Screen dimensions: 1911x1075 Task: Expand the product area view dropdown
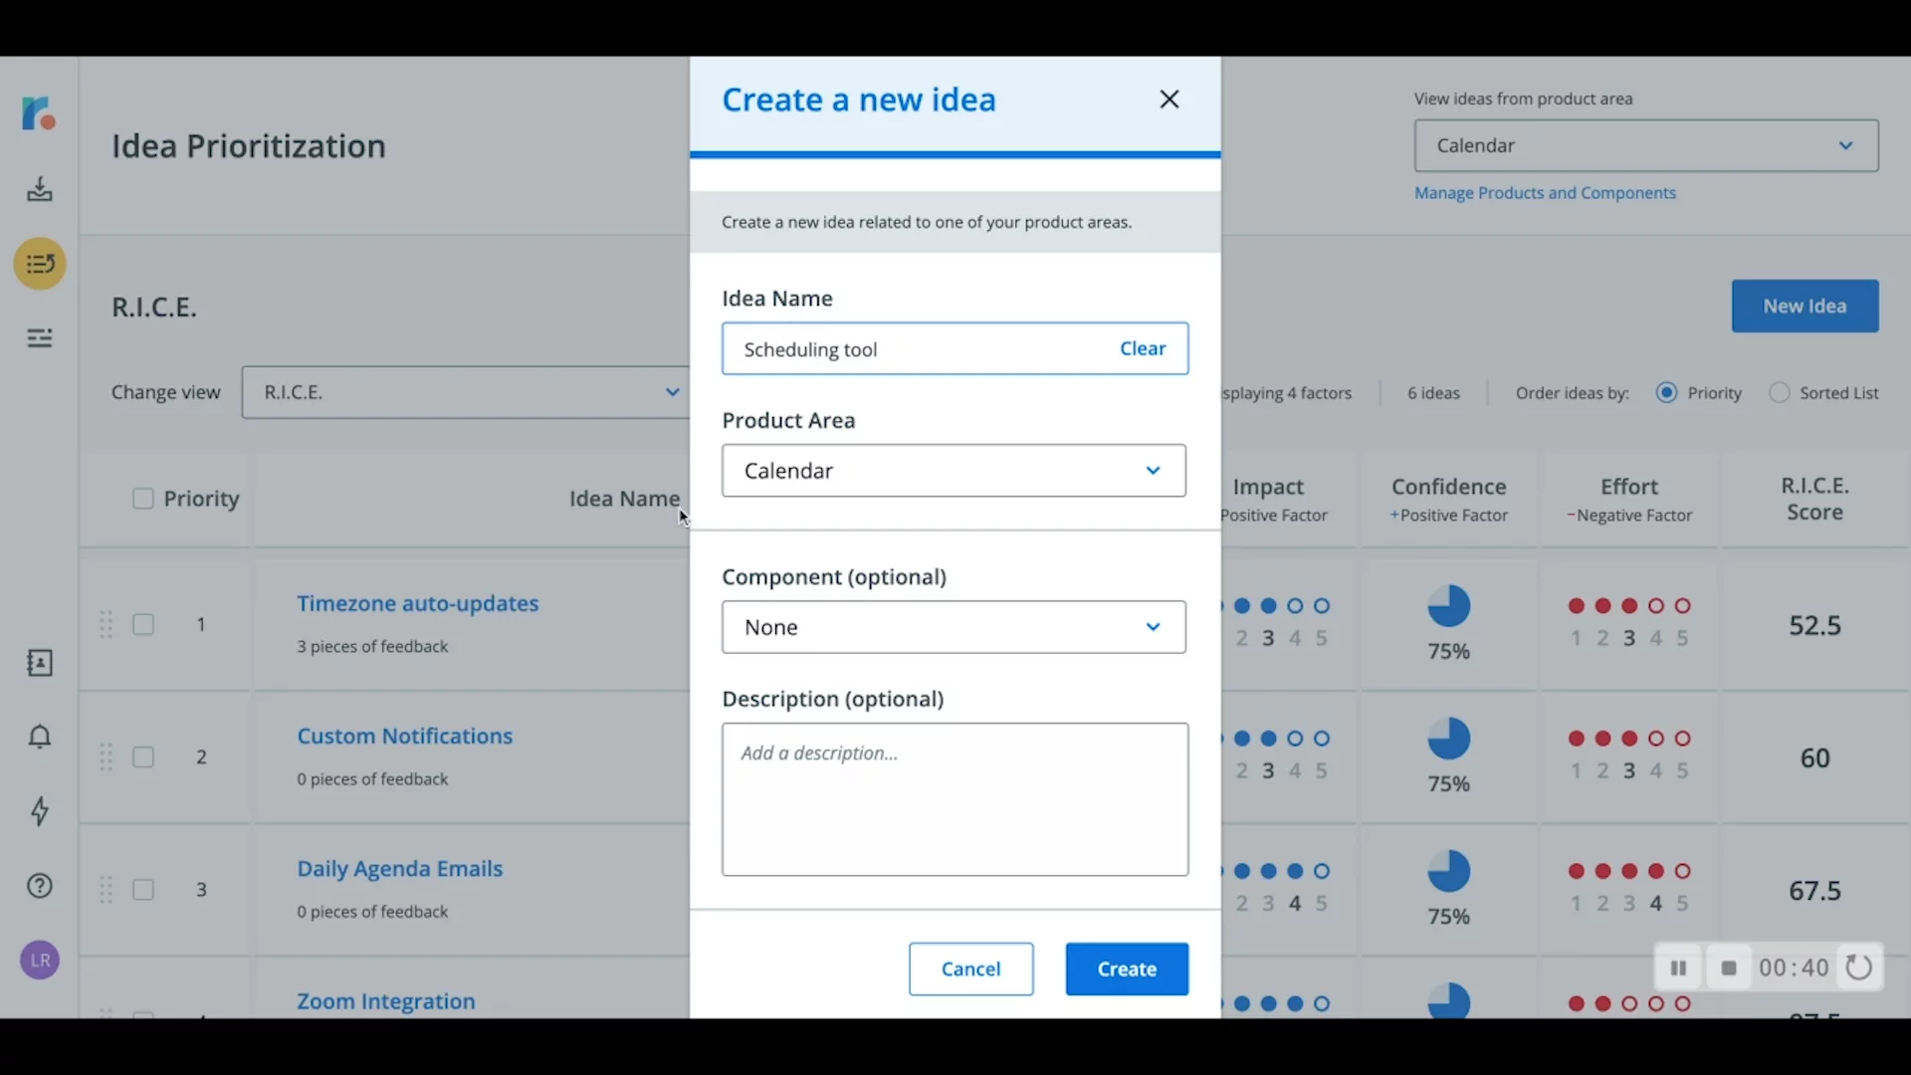1646,146
